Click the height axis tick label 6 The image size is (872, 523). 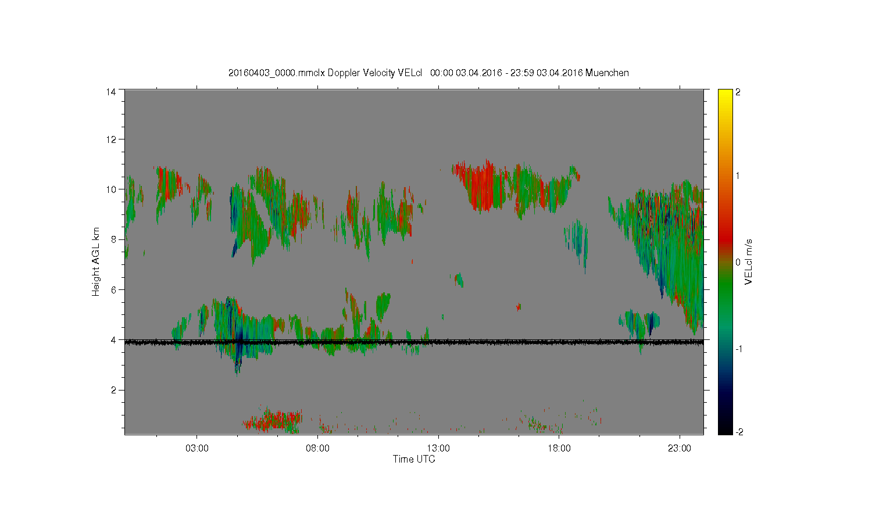coord(113,289)
